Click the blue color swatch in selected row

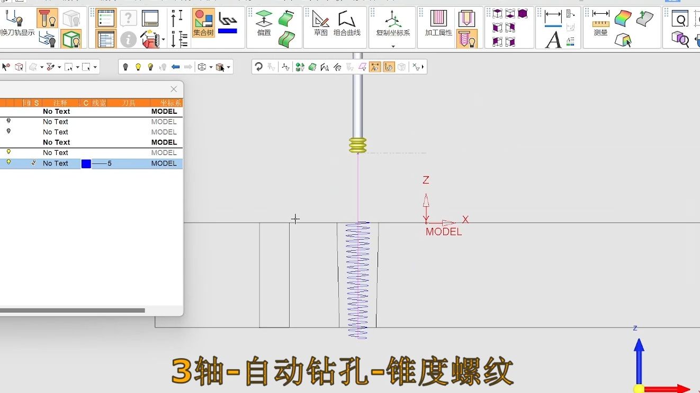86,164
